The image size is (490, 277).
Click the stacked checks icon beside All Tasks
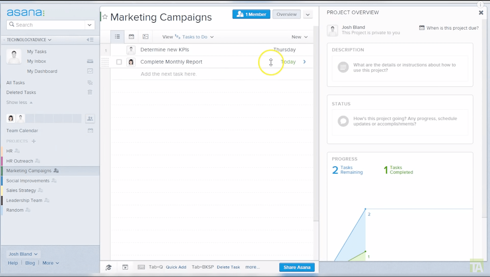tap(90, 82)
